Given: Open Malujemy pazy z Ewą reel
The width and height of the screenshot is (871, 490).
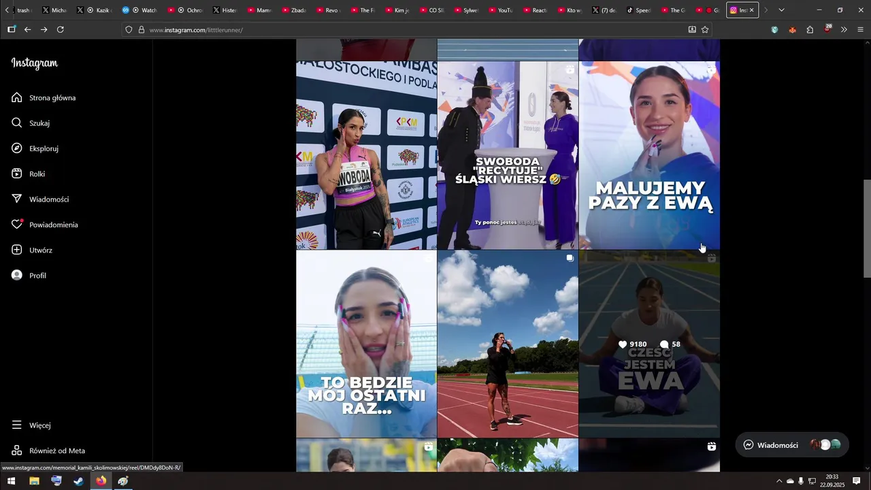Looking at the screenshot, I should pos(649,155).
